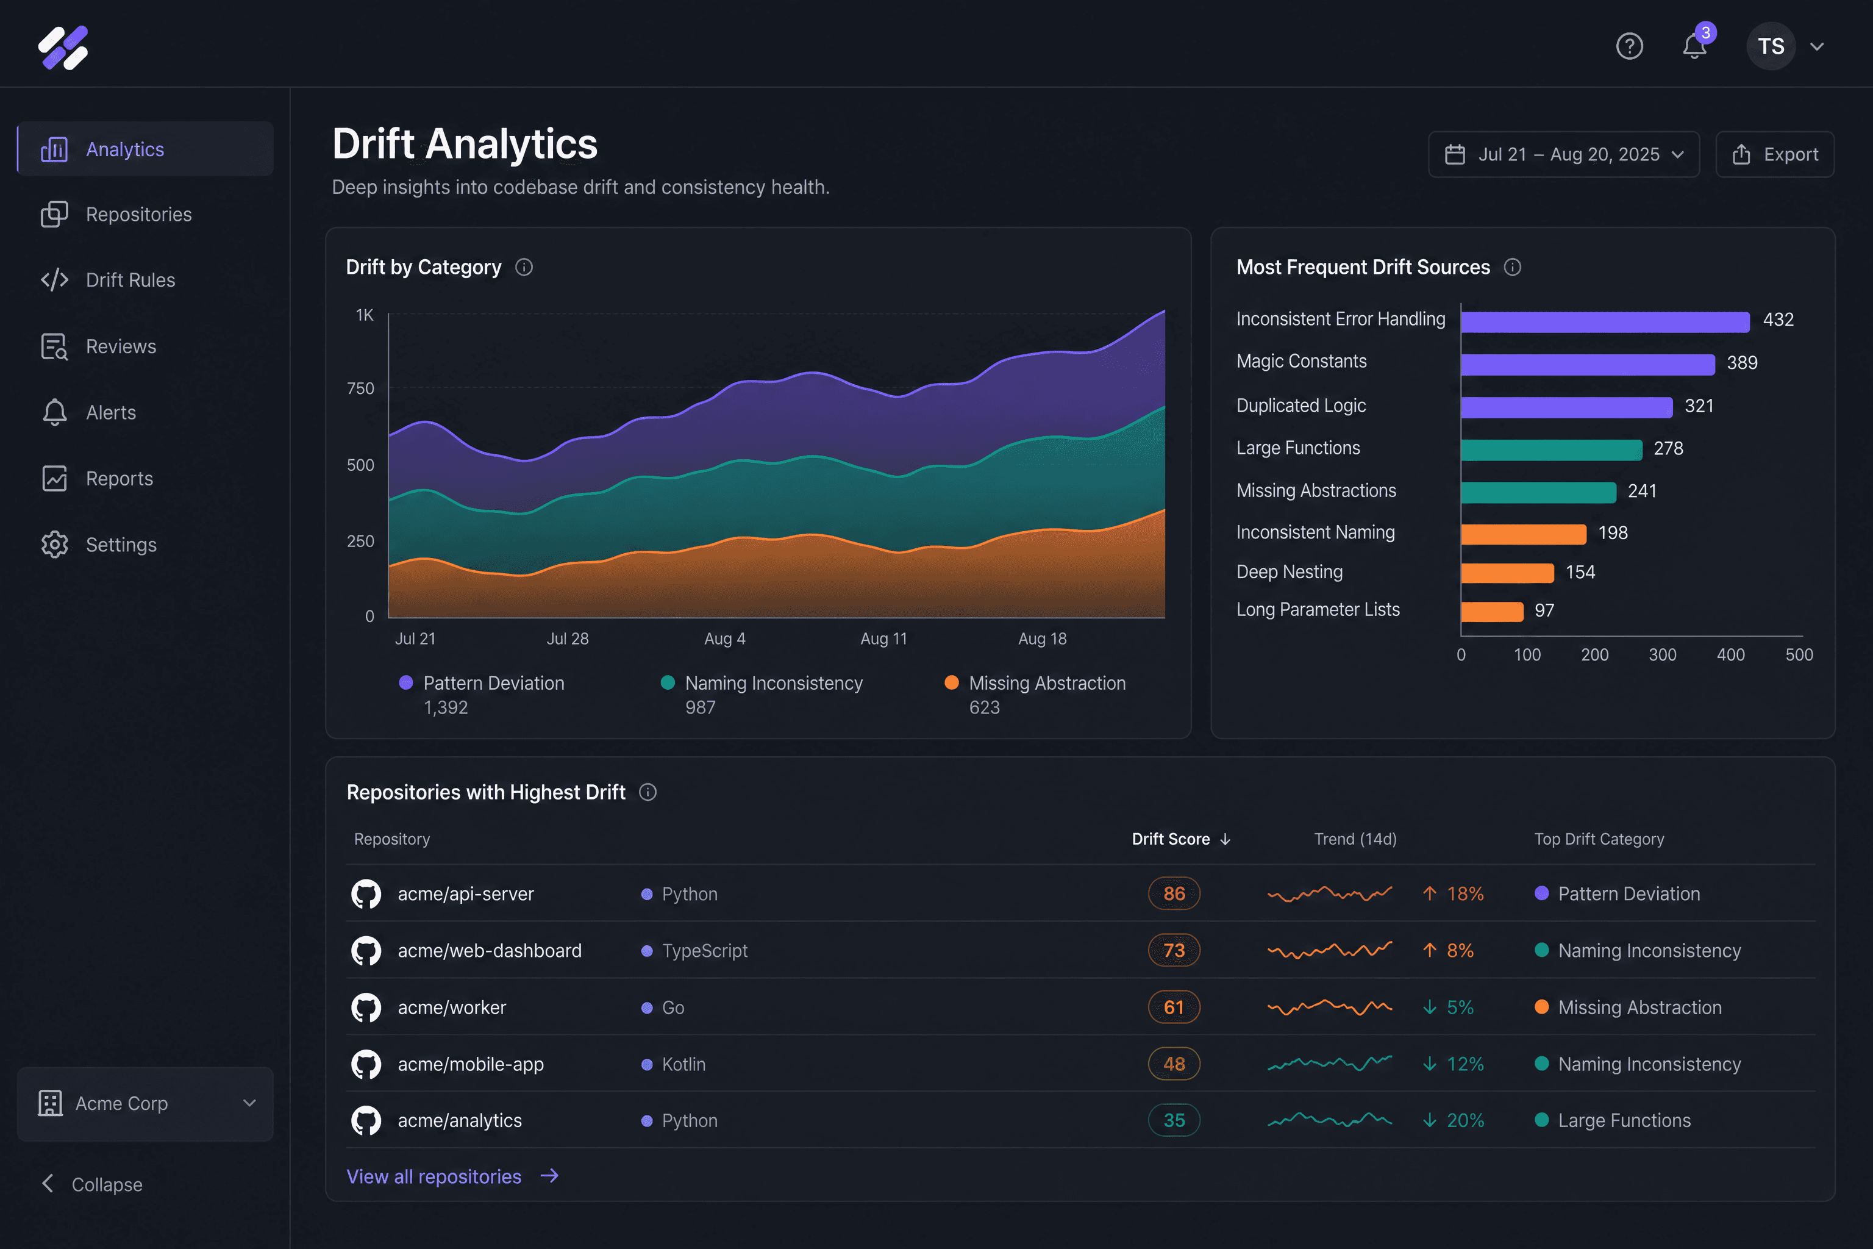Click the Collapse left chevron icon

48,1184
